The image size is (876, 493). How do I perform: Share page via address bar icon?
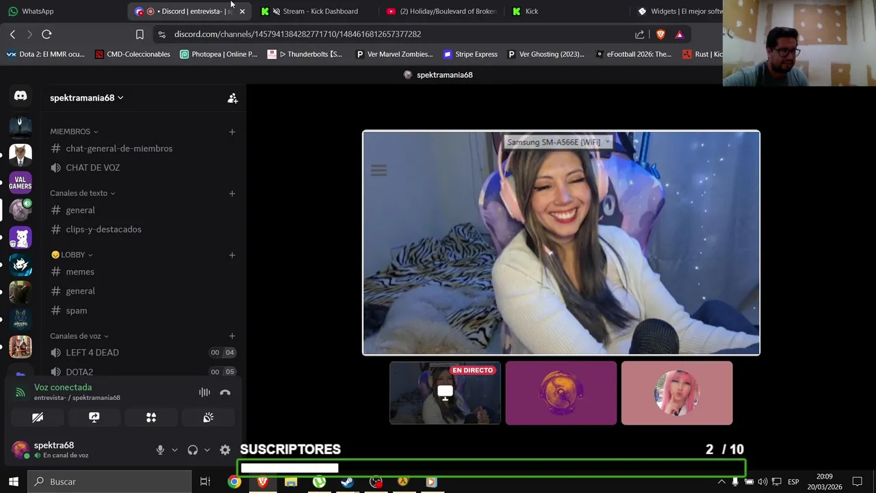[639, 34]
